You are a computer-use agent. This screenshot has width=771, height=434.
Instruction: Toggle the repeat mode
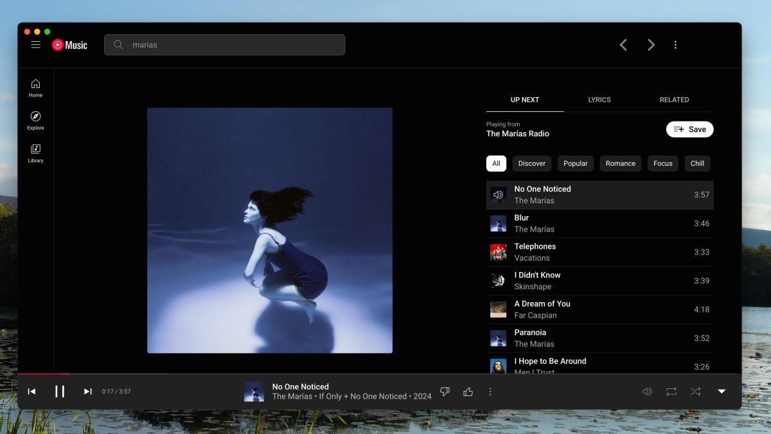[x=671, y=392]
